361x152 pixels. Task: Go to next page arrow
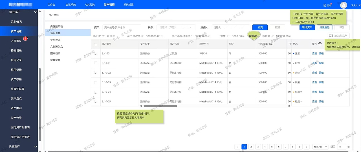pos(307,147)
